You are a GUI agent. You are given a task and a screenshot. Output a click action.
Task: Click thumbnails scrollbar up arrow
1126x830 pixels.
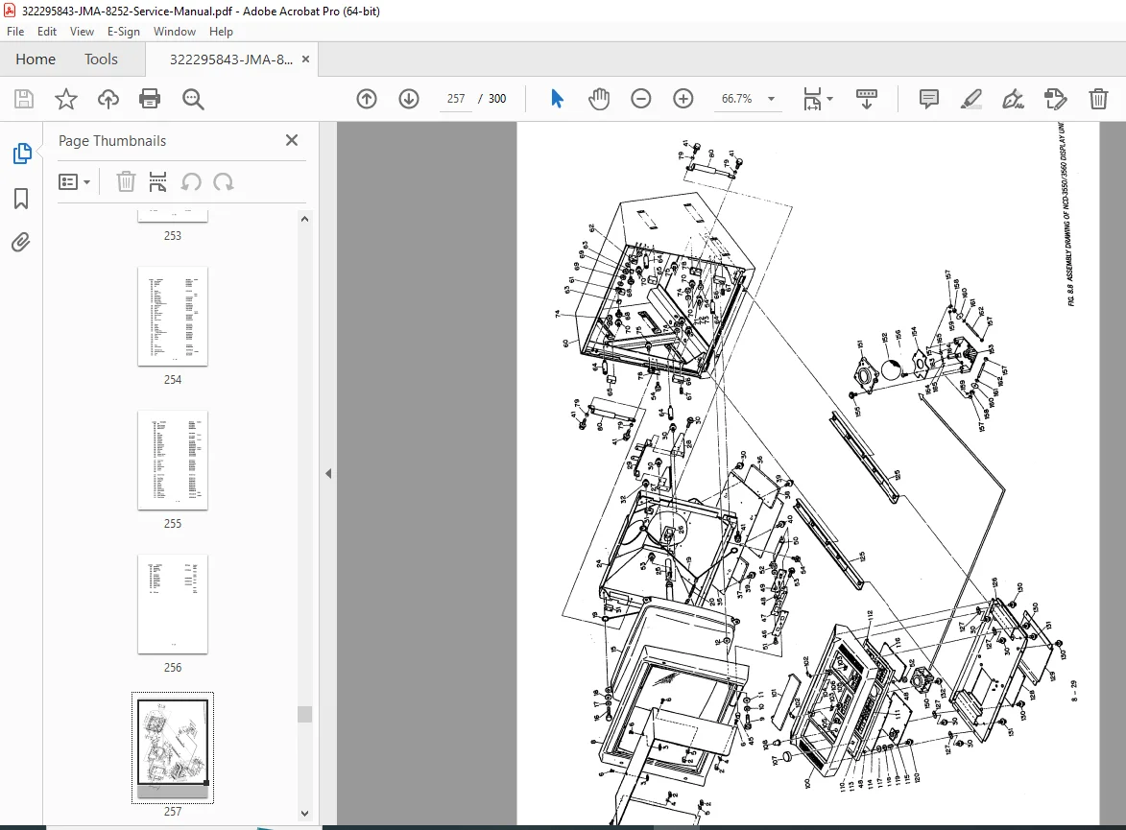tap(304, 219)
